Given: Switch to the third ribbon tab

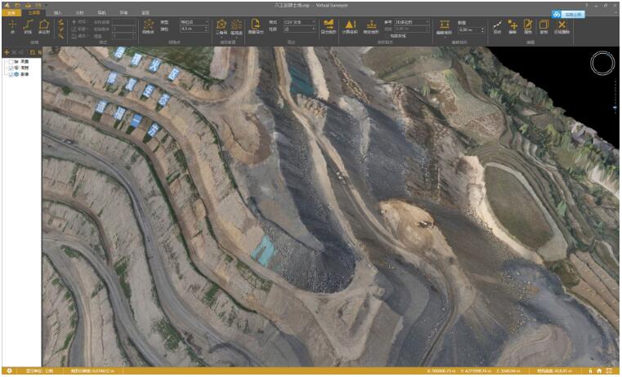Looking at the screenshot, I should [x=57, y=14].
